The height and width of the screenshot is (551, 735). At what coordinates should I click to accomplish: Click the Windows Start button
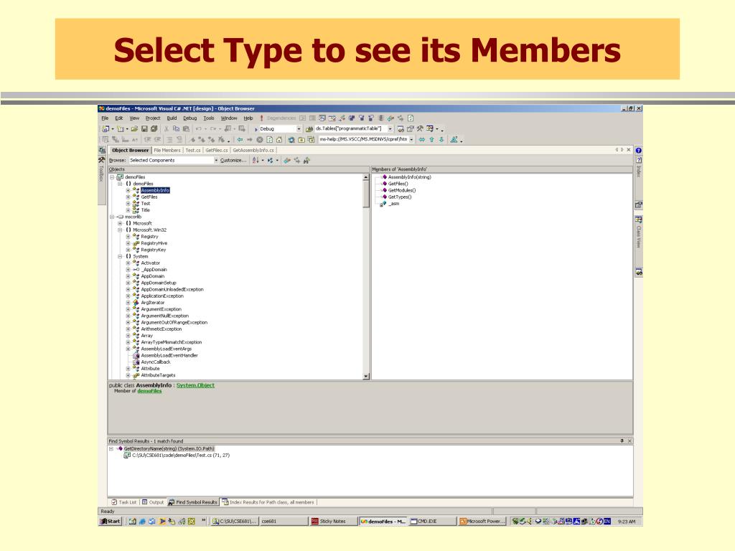(111, 522)
